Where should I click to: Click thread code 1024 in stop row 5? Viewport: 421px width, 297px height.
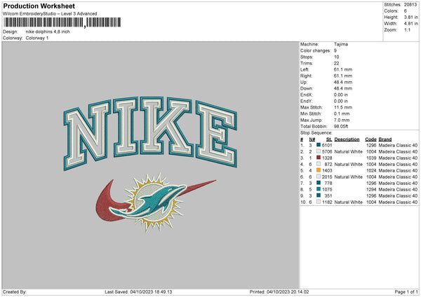[371, 170]
